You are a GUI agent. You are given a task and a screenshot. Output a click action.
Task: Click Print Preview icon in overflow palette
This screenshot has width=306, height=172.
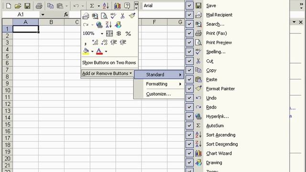click(x=104, y=16)
